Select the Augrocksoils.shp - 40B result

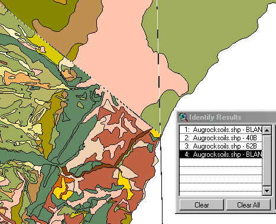click(221, 138)
